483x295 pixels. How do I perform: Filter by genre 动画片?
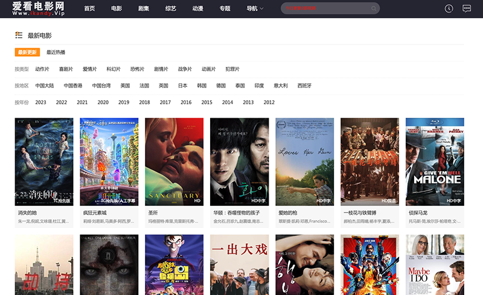[x=208, y=69]
